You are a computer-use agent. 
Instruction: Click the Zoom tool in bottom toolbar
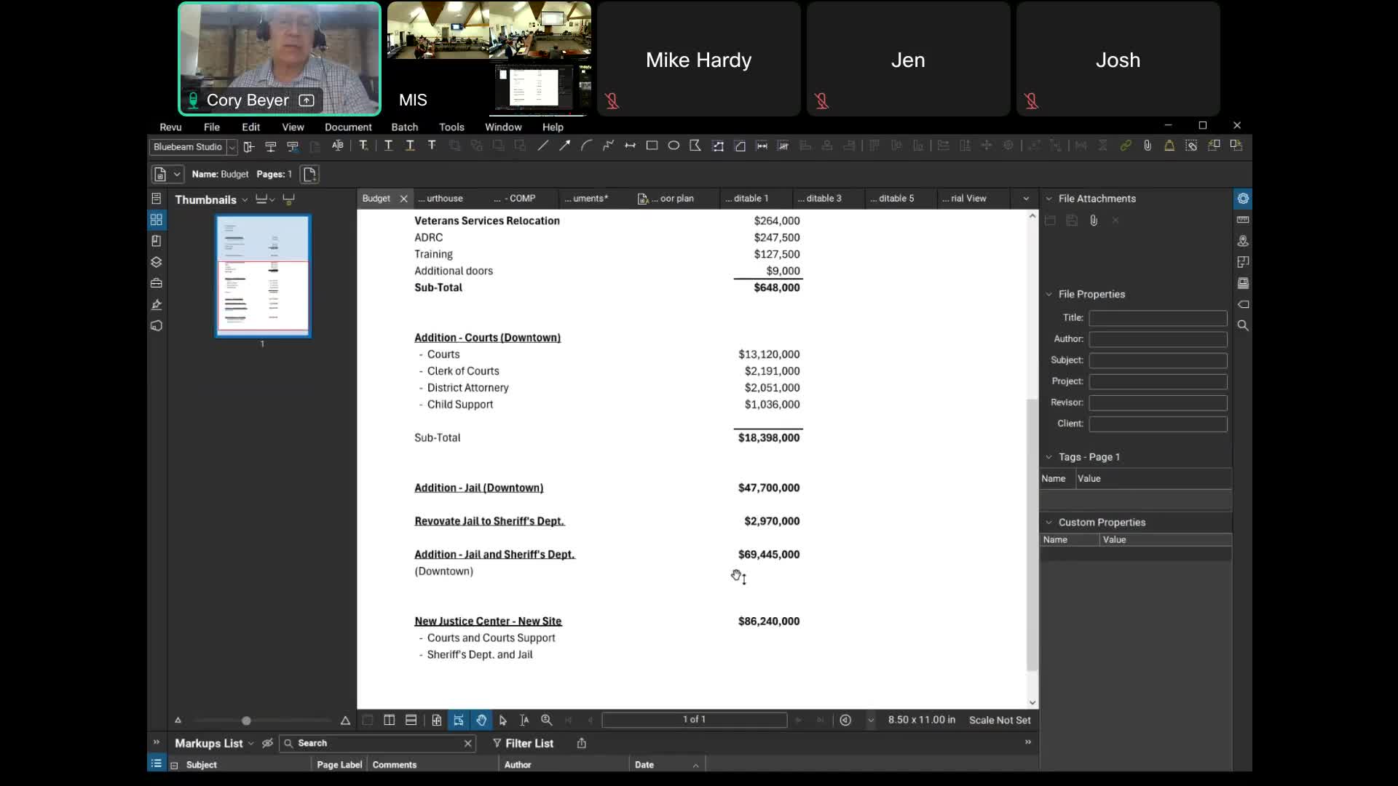pos(546,720)
